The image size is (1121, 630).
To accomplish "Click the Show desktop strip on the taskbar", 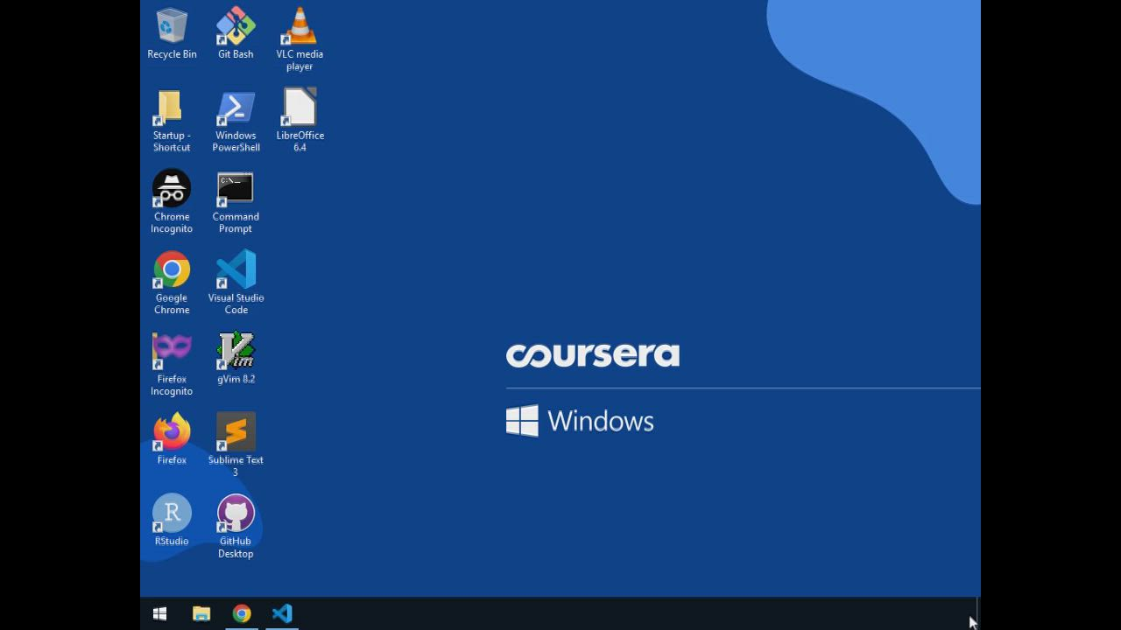I will tap(978, 613).
